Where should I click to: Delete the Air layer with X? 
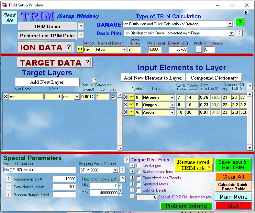coord(6,97)
